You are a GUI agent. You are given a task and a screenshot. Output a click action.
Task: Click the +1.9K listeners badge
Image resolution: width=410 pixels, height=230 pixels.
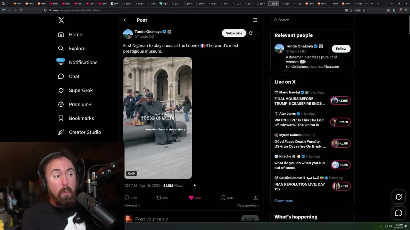[x=340, y=143]
